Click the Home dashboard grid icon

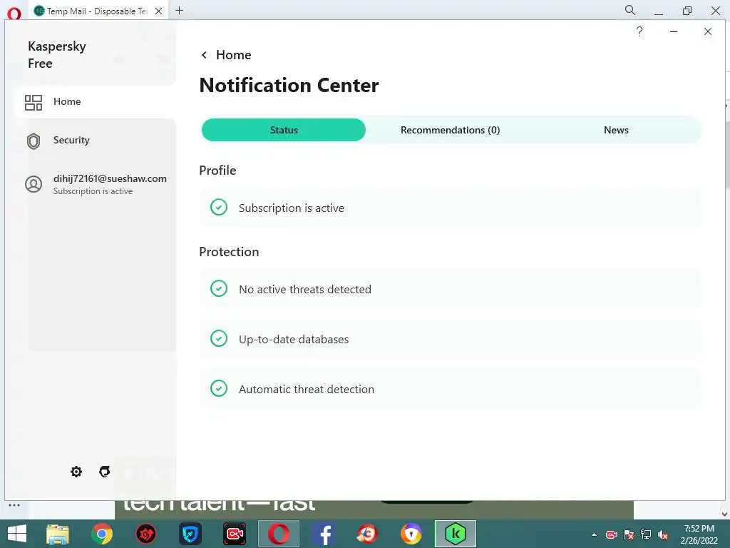[x=34, y=103]
